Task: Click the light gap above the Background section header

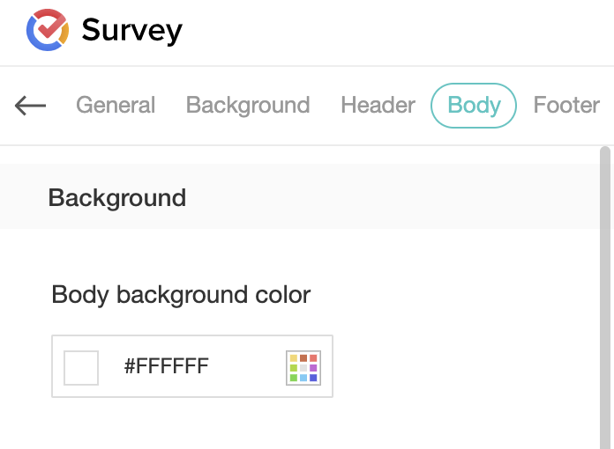Action: pos(300,155)
